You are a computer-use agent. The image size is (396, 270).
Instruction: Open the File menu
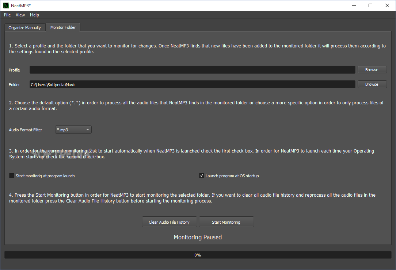pyautogui.click(x=7, y=15)
